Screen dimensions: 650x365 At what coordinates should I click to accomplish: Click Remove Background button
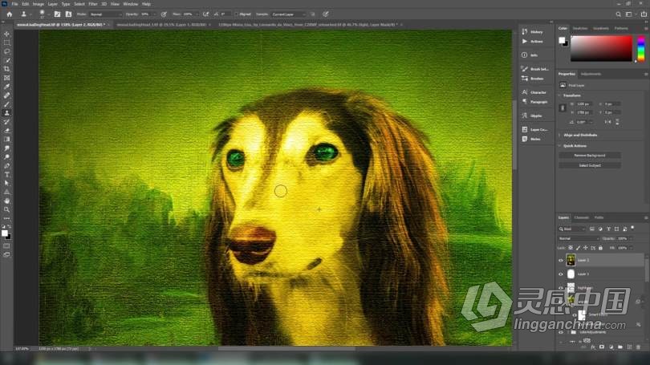tap(590, 156)
